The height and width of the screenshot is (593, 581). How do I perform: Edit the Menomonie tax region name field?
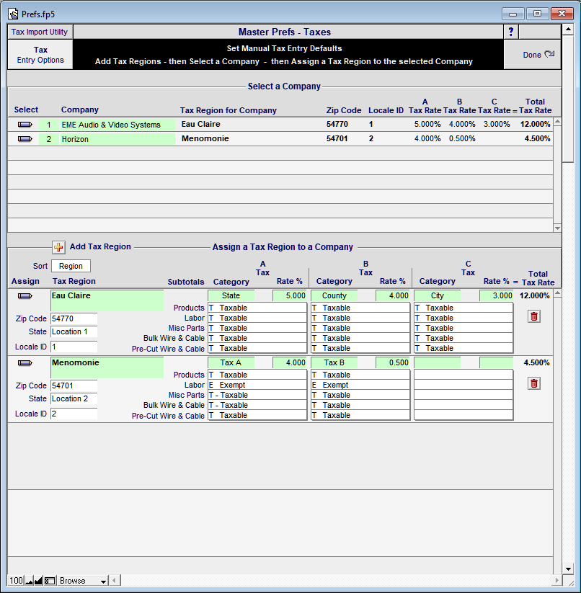tap(107, 367)
